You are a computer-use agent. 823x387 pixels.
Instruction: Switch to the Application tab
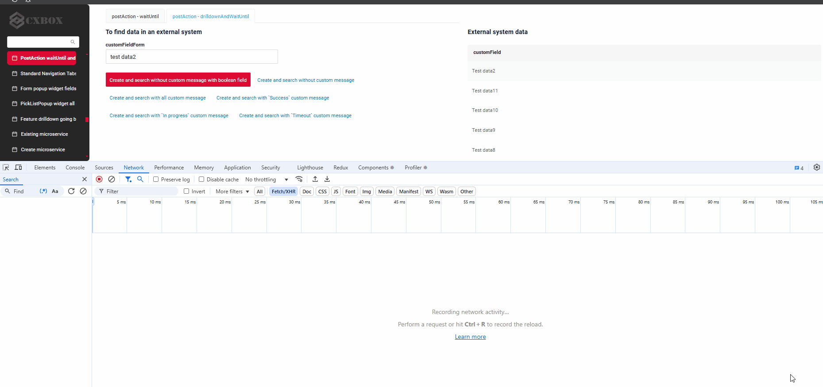tap(237, 168)
